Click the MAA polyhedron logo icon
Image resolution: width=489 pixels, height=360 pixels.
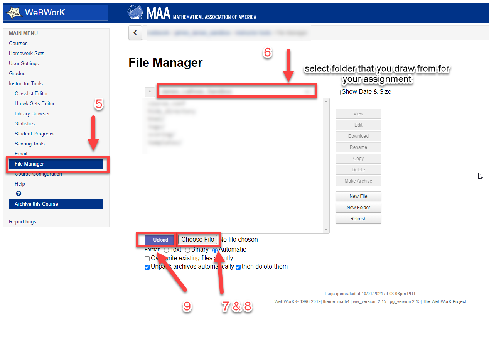(135, 12)
